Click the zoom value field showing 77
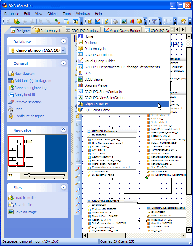The height and width of the screenshot is (246, 193). coord(14,176)
